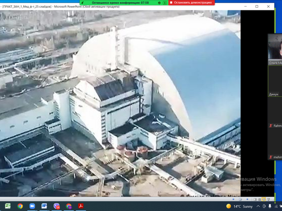The image size is (282, 211).
Task: Open Microsoft Word from the taskbar
Action: 44,206
